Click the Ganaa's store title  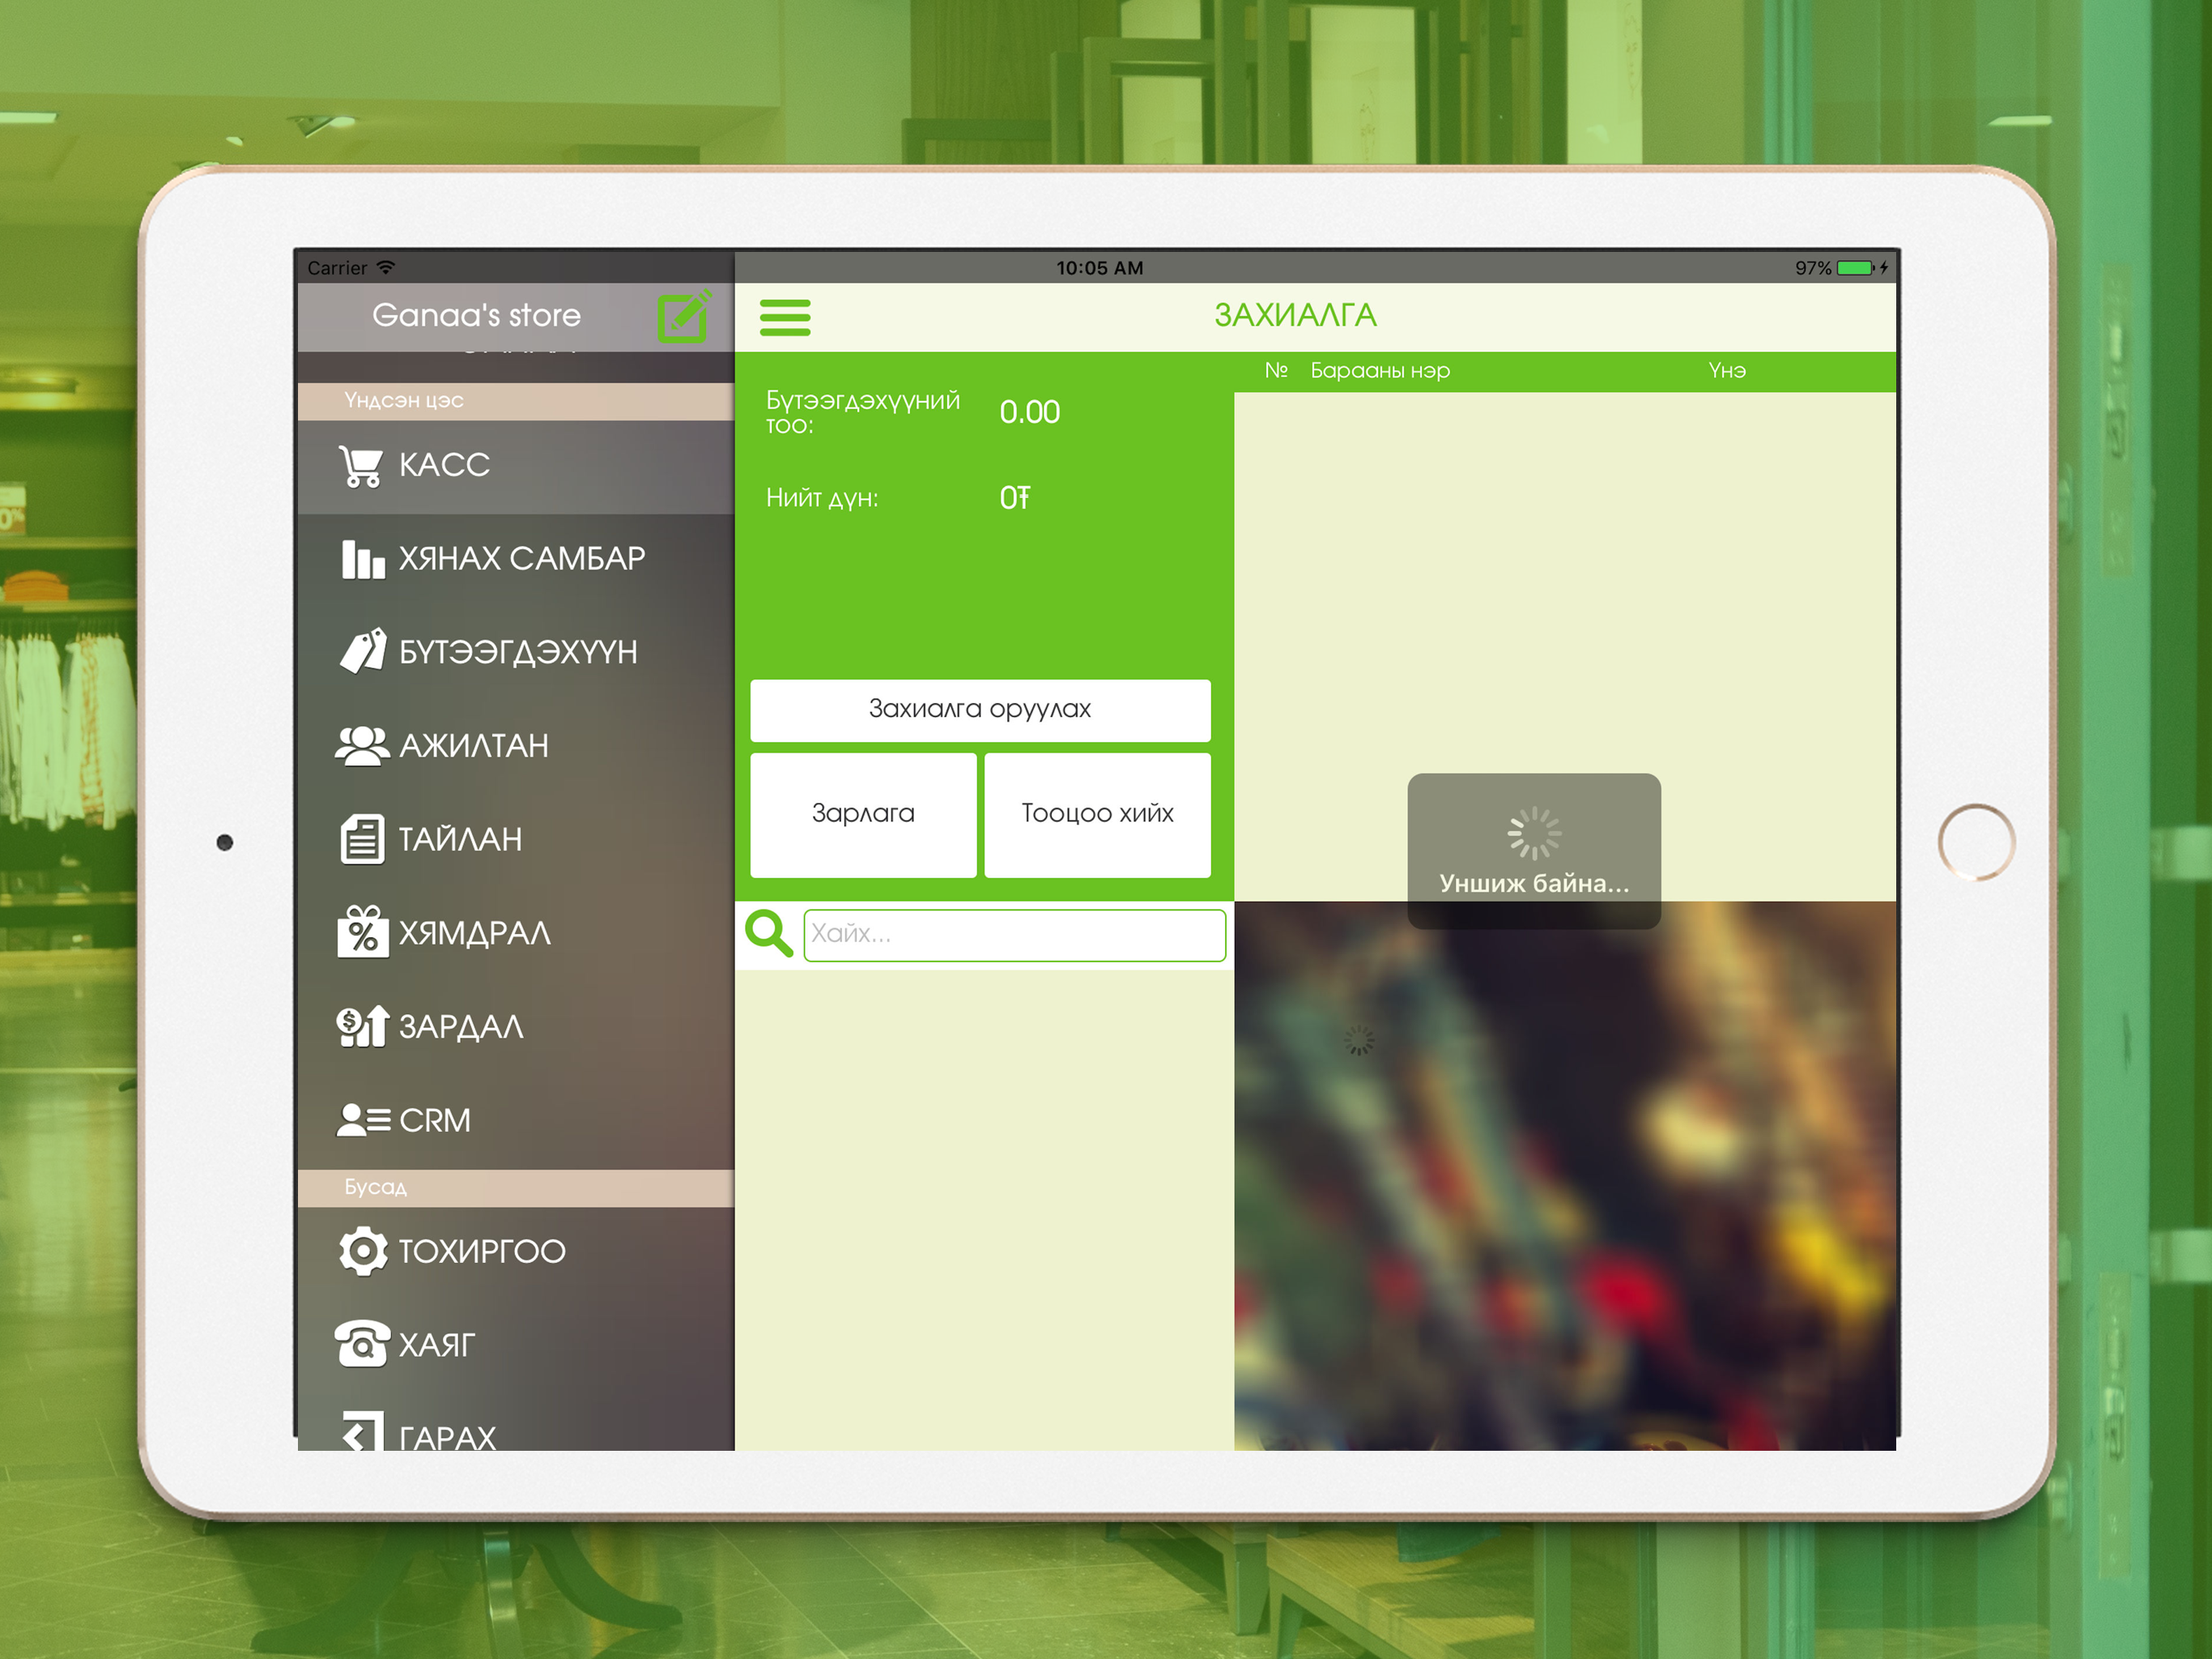coord(476,315)
